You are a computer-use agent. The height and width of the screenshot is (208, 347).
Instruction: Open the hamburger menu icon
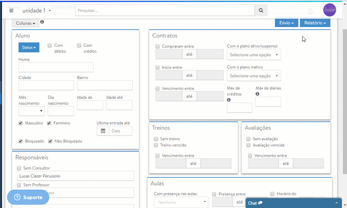[11, 10]
